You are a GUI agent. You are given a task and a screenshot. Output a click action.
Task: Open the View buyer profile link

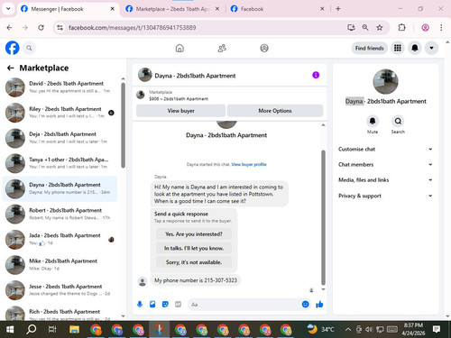click(x=249, y=164)
